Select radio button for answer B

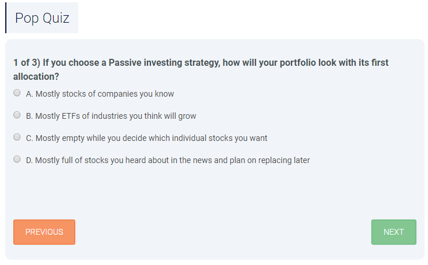[x=17, y=115]
